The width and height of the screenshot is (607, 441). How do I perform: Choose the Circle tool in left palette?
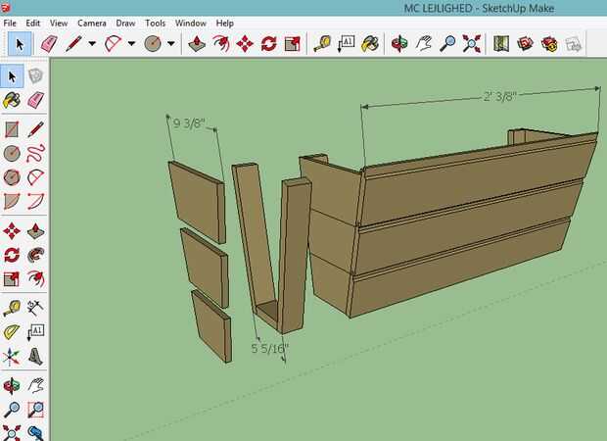click(12, 154)
